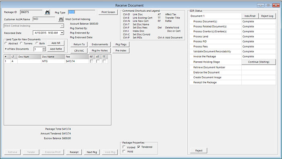Click Validate Document Recordability row
This screenshot has height=159, width=282.
click(232, 52)
